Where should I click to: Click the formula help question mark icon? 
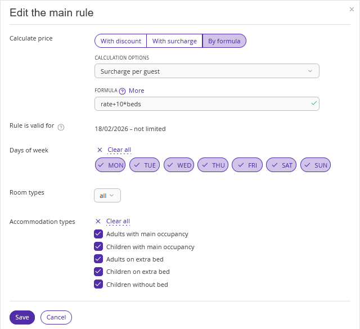[x=122, y=91]
